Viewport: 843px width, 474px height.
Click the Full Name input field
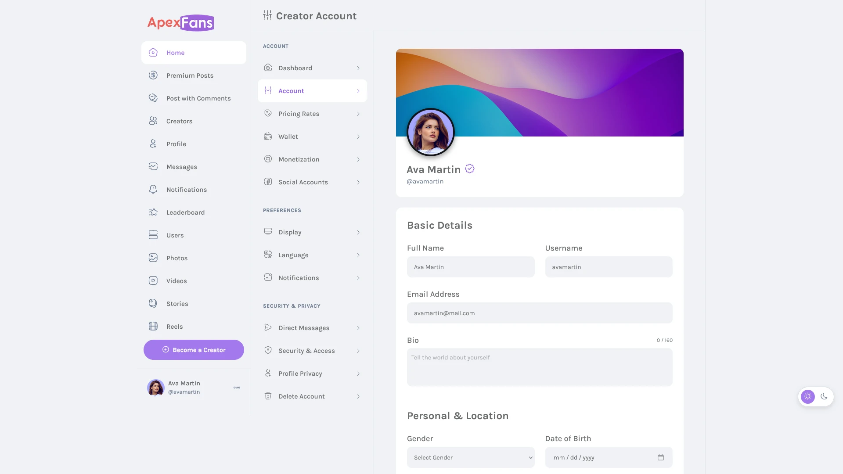pos(471,267)
